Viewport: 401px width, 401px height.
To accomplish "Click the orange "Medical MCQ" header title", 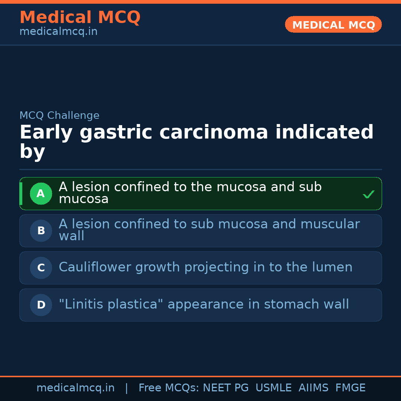I will tap(80, 17).
